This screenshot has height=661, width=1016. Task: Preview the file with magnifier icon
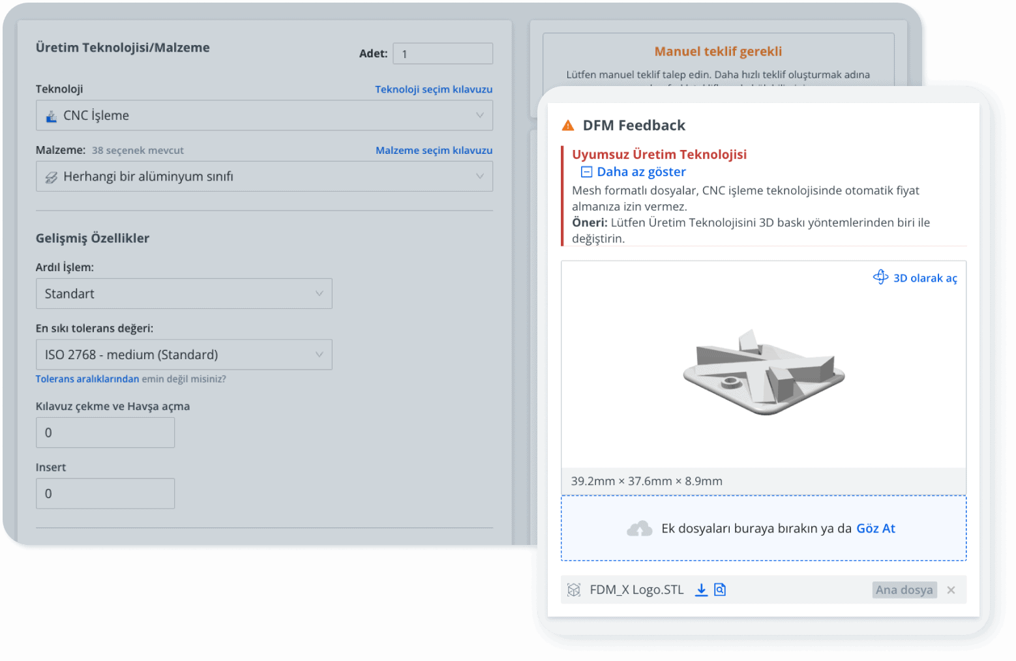coord(720,590)
